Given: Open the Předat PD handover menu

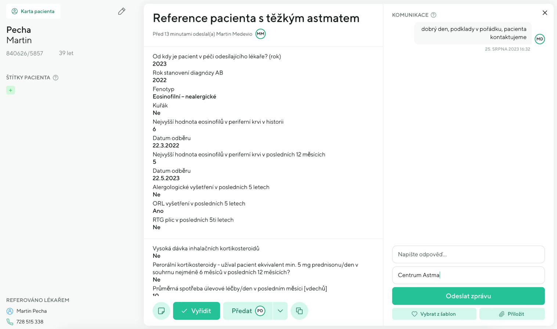Looking at the screenshot, I should [248, 311].
